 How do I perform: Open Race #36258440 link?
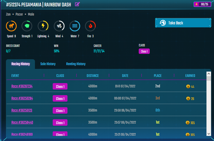[x=22, y=122]
